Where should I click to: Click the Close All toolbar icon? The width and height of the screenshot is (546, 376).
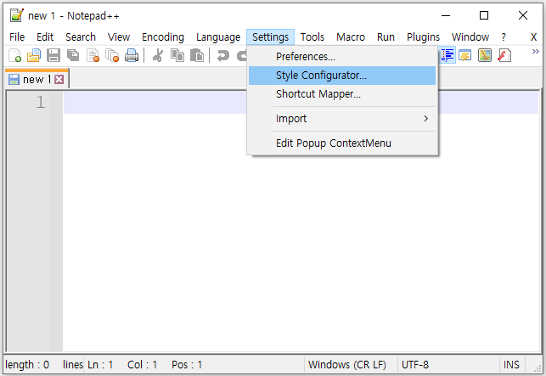tap(112, 55)
